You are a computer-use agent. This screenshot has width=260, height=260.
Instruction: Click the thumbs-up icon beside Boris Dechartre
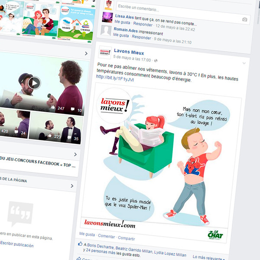click(x=80, y=244)
